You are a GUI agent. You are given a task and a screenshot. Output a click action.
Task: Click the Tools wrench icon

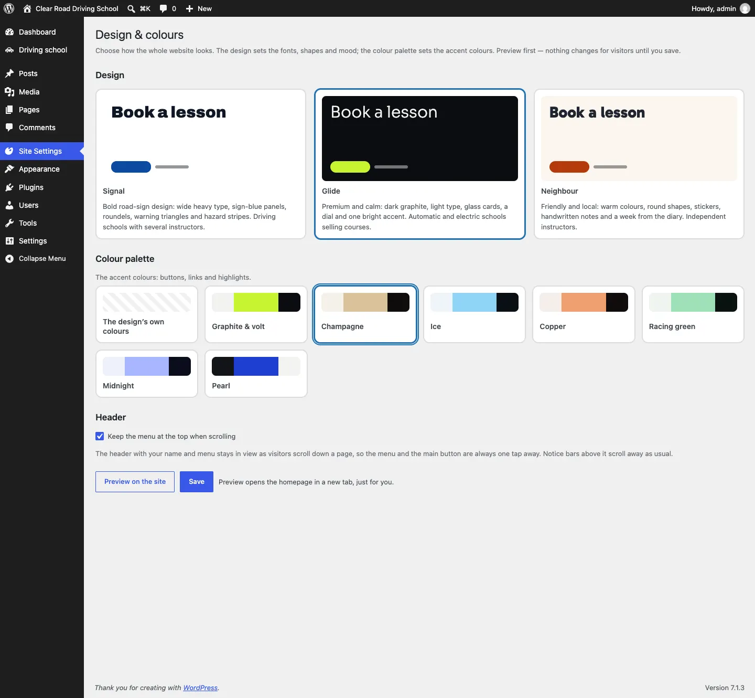[x=9, y=223]
